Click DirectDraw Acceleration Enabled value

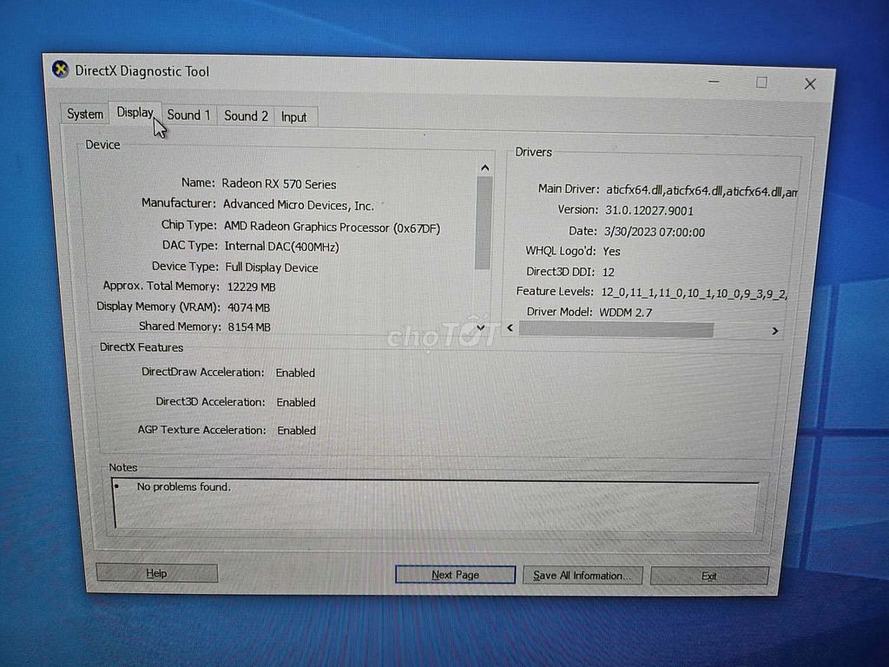[295, 373]
